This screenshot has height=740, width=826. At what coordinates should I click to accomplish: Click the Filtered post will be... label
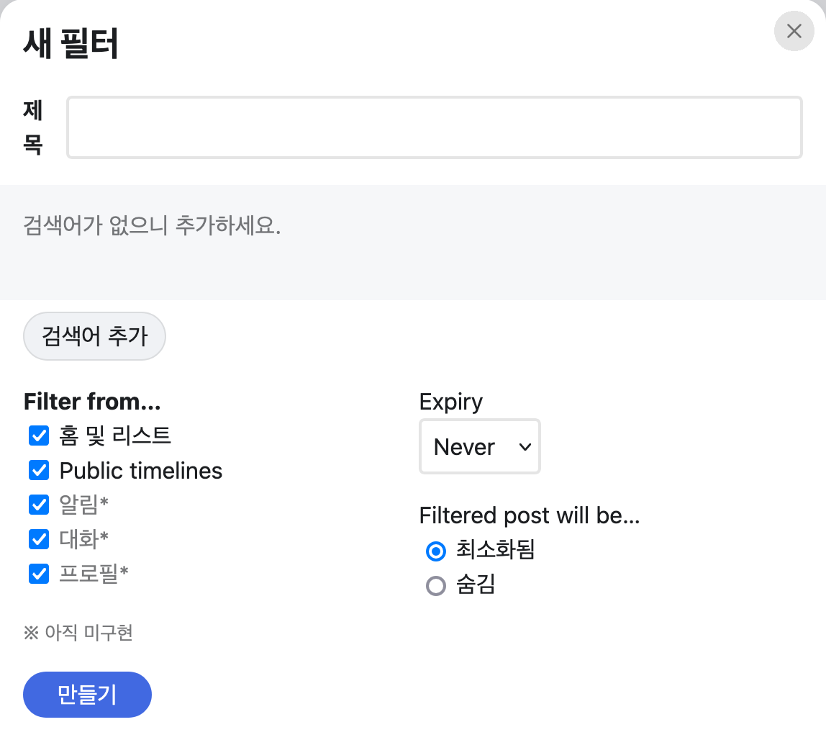[x=530, y=515]
